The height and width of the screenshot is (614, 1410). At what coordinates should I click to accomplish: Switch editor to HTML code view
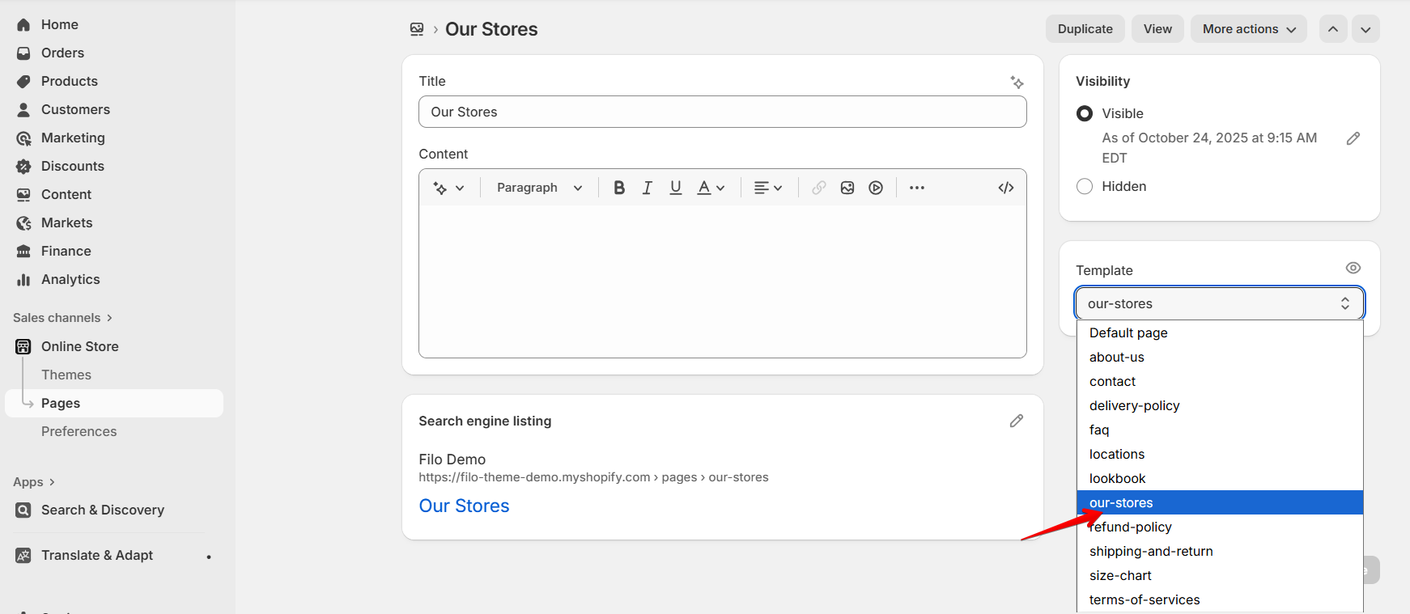point(1006,188)
